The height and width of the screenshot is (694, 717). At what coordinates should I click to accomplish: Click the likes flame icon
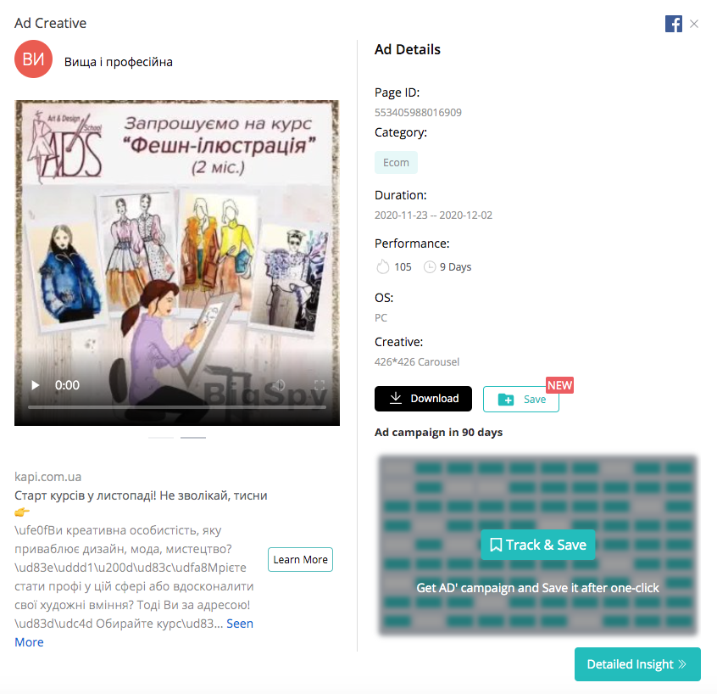point(383,266)
